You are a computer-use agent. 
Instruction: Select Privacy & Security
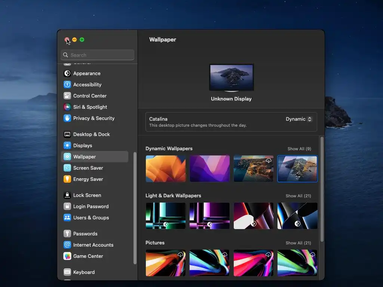click(94, 118)
